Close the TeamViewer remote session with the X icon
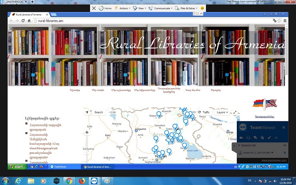Viewport: 296px width, 185px height. click(x=94, y=8)
